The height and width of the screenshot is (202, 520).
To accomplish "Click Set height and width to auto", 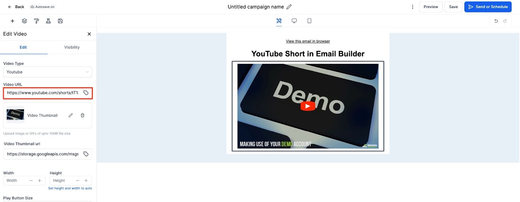I will click(70, 188).
